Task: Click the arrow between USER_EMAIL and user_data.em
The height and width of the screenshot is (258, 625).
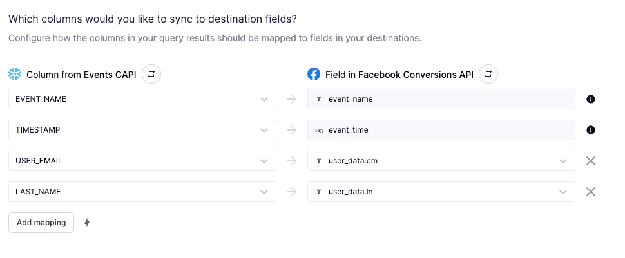Action: click(x=292, y=161)
